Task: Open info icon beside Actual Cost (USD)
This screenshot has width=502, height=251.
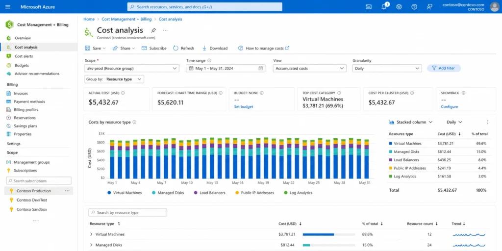Action: pos(123,93)
